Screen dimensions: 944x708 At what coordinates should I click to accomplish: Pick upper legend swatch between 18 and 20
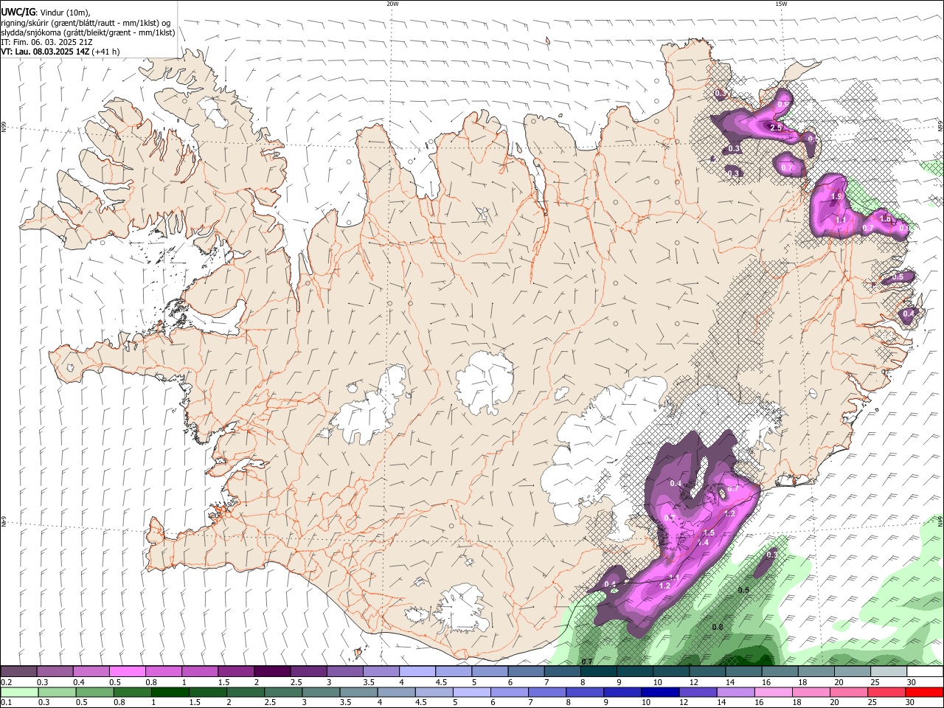[x=816, y=672]
